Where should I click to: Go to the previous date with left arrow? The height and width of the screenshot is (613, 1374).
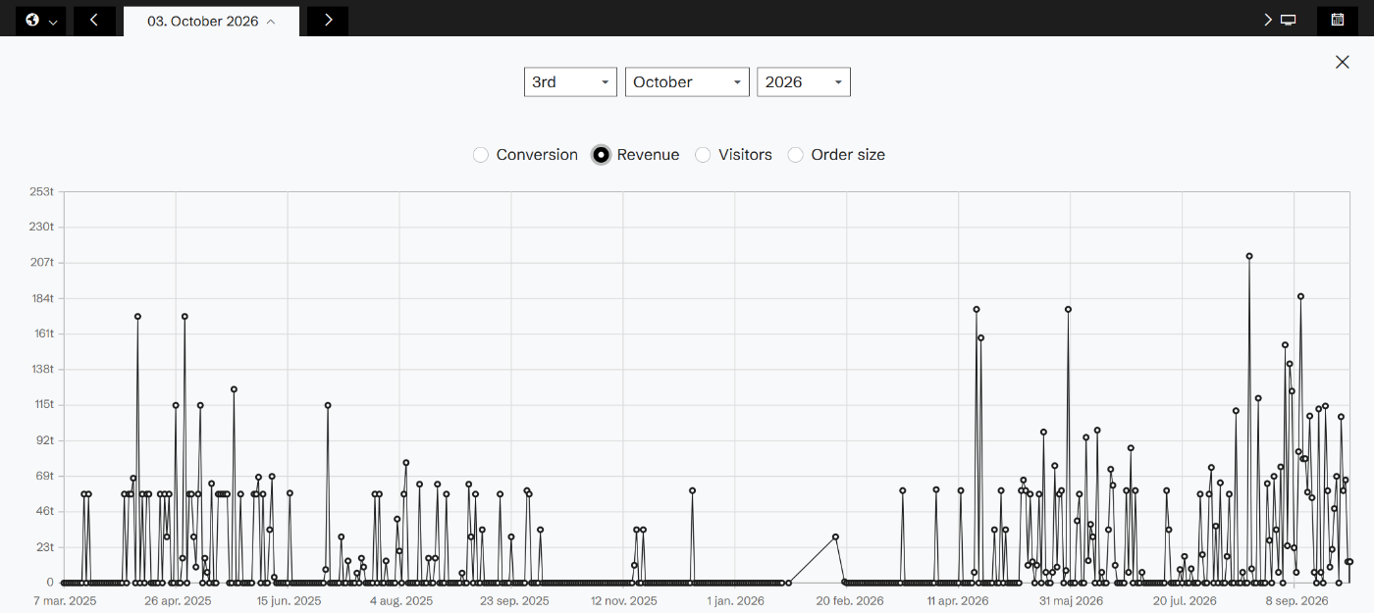(94, 21)
